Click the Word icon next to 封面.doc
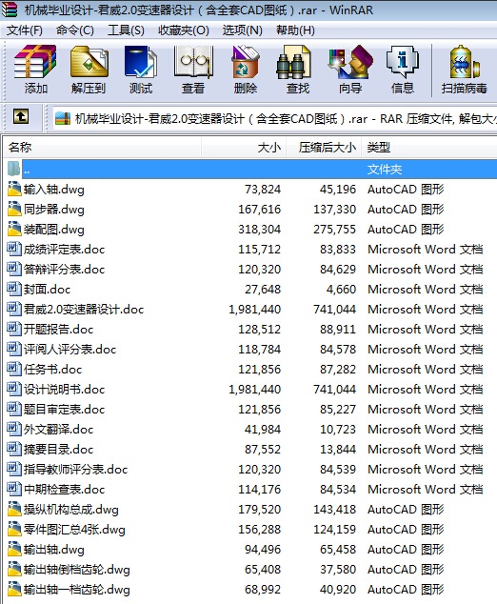This screenshot has width=497, height=604. (x=14, y=289)
